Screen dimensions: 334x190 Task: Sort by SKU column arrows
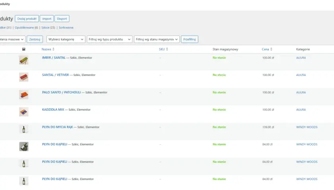[x=167, y=49]
